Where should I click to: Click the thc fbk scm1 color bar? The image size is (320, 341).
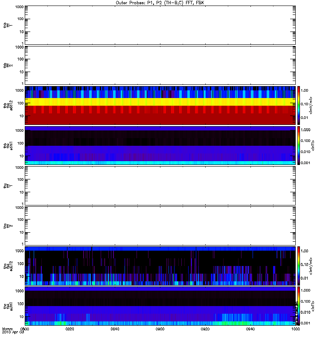click(x=299, y=306)
